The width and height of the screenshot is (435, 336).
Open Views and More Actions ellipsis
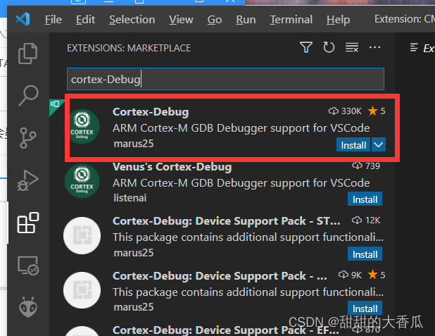point(374,47)
